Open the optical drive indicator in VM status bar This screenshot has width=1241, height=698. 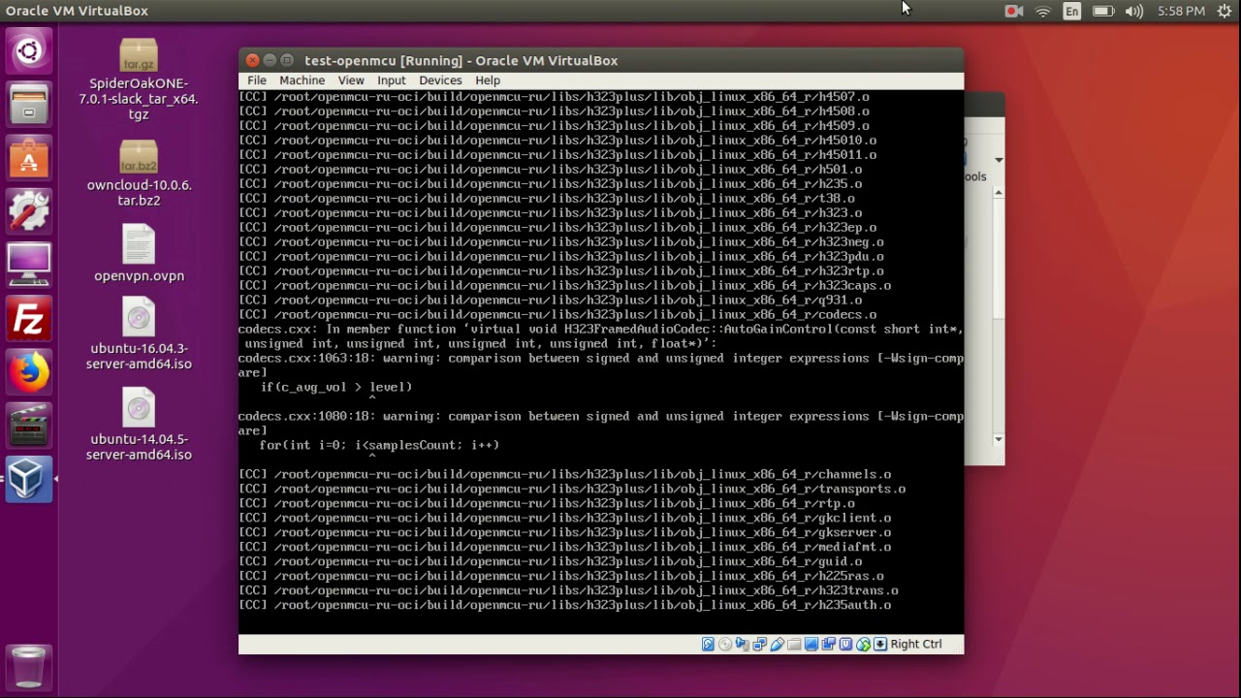point(725,644)
